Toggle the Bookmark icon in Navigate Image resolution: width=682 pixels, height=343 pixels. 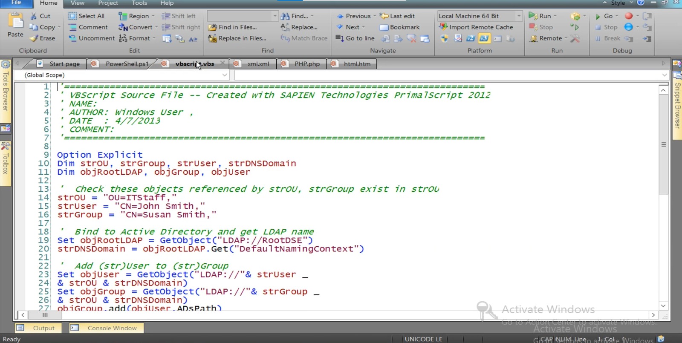384,27
